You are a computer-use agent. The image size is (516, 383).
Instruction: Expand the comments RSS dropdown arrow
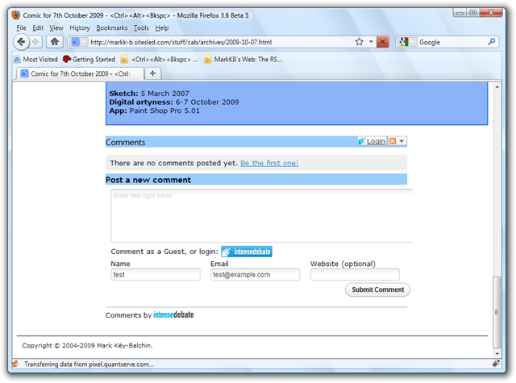coord(402,141)
